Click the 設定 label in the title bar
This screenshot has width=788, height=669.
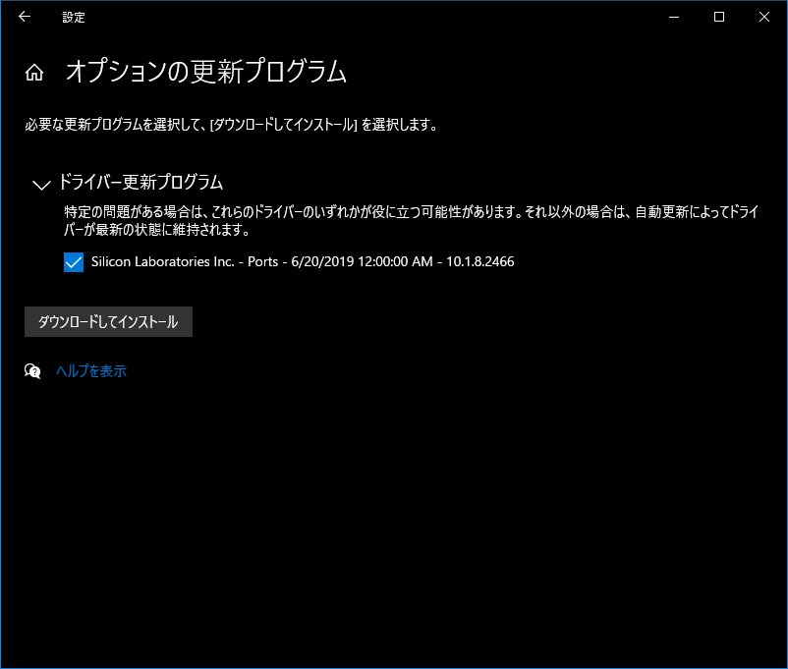click(73, 17)
